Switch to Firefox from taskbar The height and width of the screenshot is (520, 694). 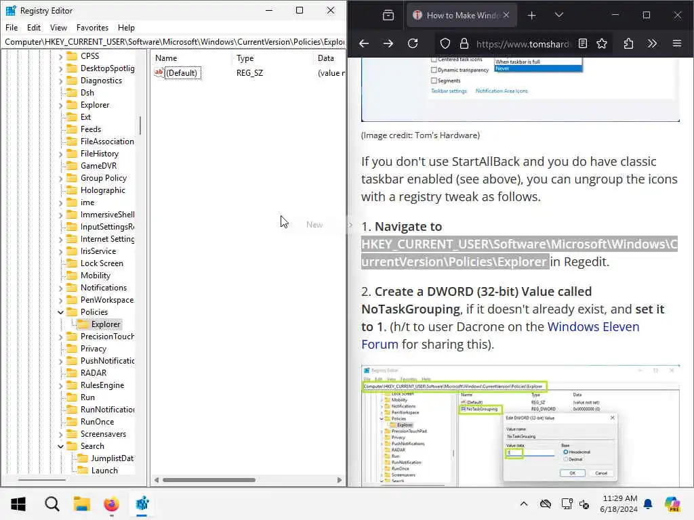(x=112, y=504)
